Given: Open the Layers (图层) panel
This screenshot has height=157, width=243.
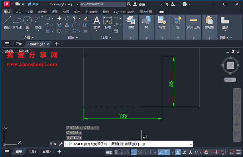Looking at the screenshot, I should click(131, 27).
